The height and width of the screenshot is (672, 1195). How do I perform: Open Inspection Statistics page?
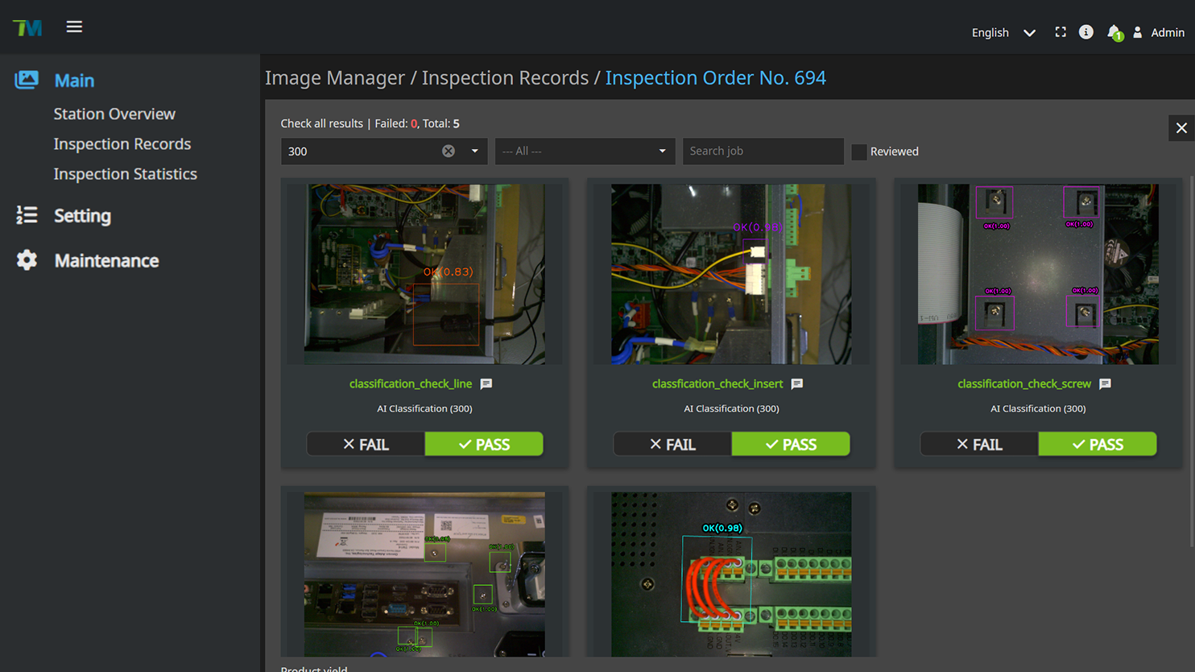[125, 174]
